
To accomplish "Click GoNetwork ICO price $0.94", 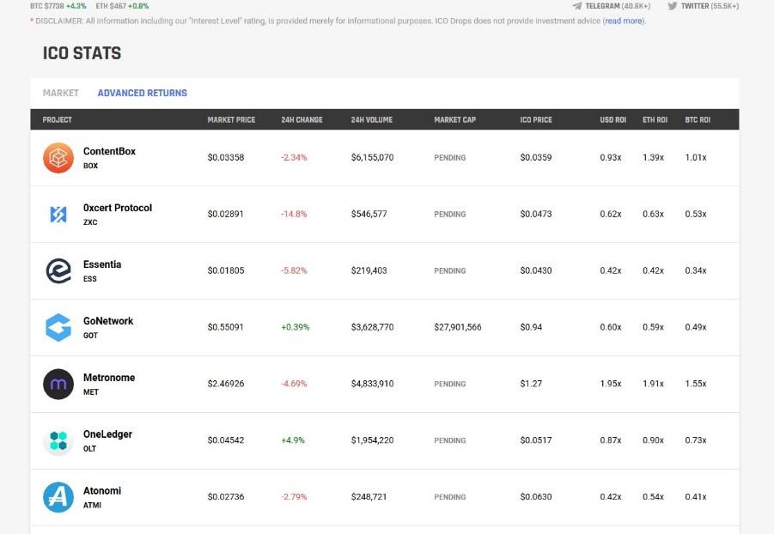I will tap(531, 327).
